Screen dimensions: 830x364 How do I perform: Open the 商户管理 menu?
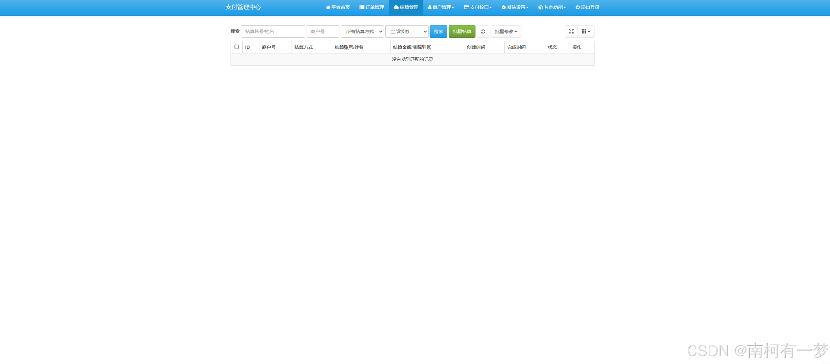pyautogui.click(x=441, y=7)
